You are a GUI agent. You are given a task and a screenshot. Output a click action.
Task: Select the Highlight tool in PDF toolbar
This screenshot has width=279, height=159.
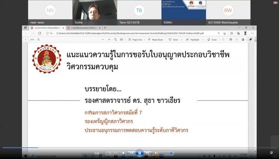[x=193, y=40]
